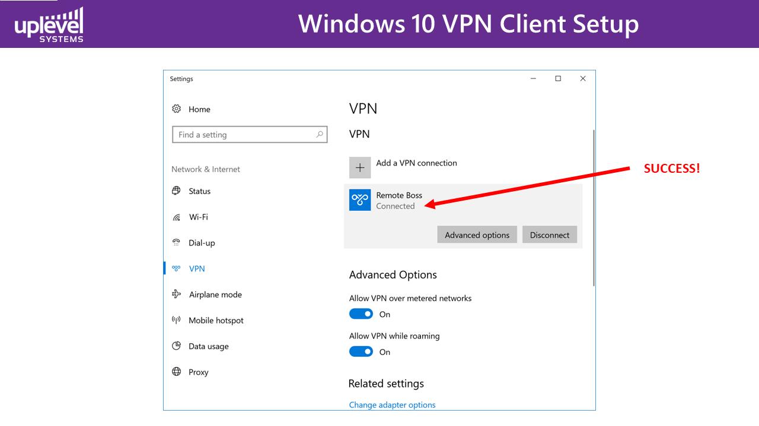The width and height of the screenshot is (759, 426).
Task: Click the Mobile hotspot icon
Action: click(x=176, y=320)
